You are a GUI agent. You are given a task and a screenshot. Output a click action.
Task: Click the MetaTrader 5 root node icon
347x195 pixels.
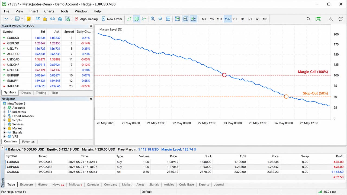(x=5, y=104)
